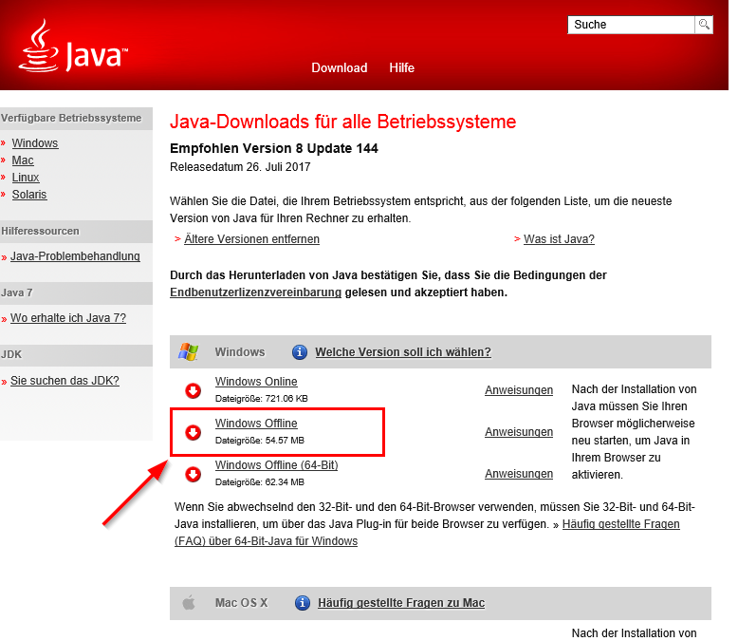
Task: Open the Endbenutzerlizenzvereinbarung link
Action: [x=255, y=292]
